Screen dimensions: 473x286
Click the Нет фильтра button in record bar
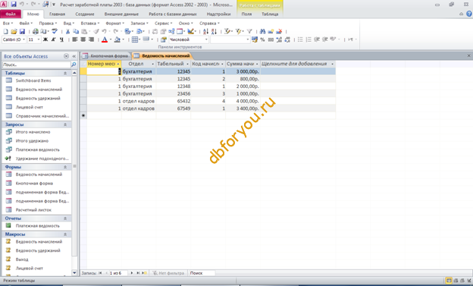pyautogui.click(x=168, y=273)
